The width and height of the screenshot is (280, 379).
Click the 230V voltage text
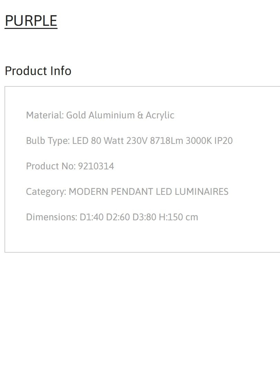[137, 141]
